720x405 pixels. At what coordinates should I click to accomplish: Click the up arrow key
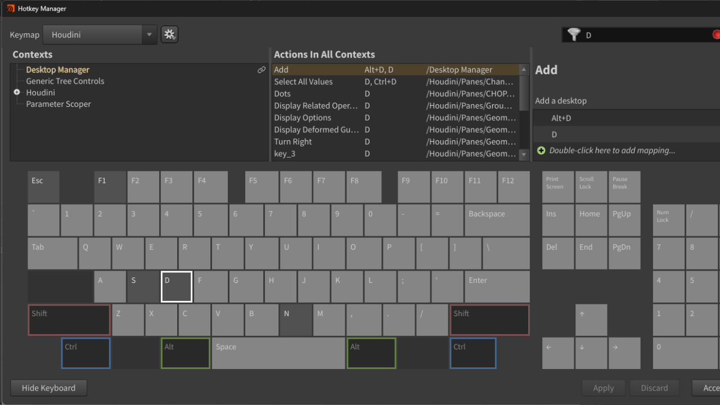(x=591, y=320)
